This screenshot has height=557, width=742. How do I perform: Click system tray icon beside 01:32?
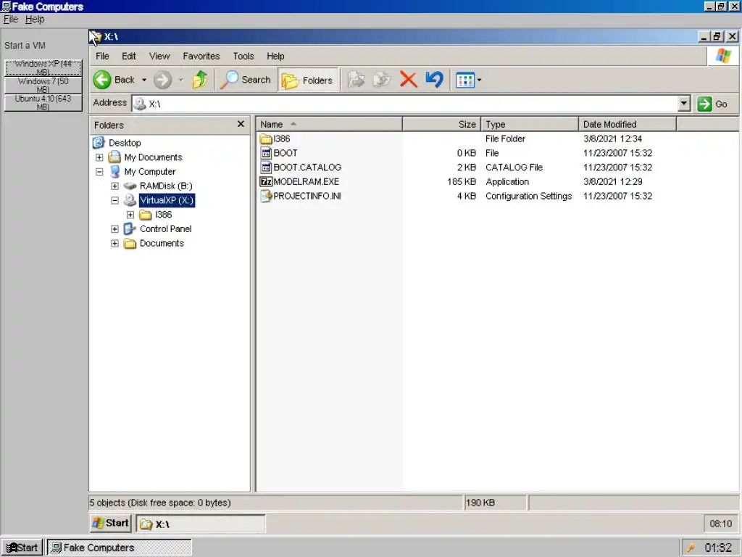click(x=691, y=548)
